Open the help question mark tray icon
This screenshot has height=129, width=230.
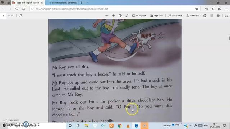[x=186, y=126]
